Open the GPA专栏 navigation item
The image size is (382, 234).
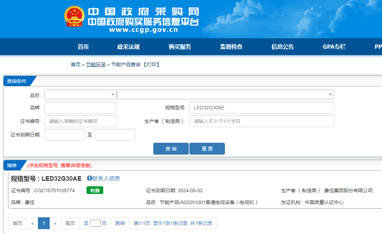[334, 47]
